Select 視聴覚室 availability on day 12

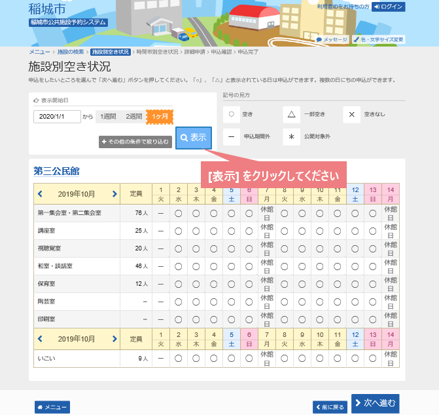pyautogui.click(x=355, y=249)
